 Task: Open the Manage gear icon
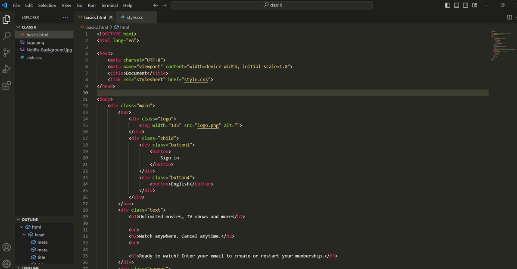coord(6,263)
